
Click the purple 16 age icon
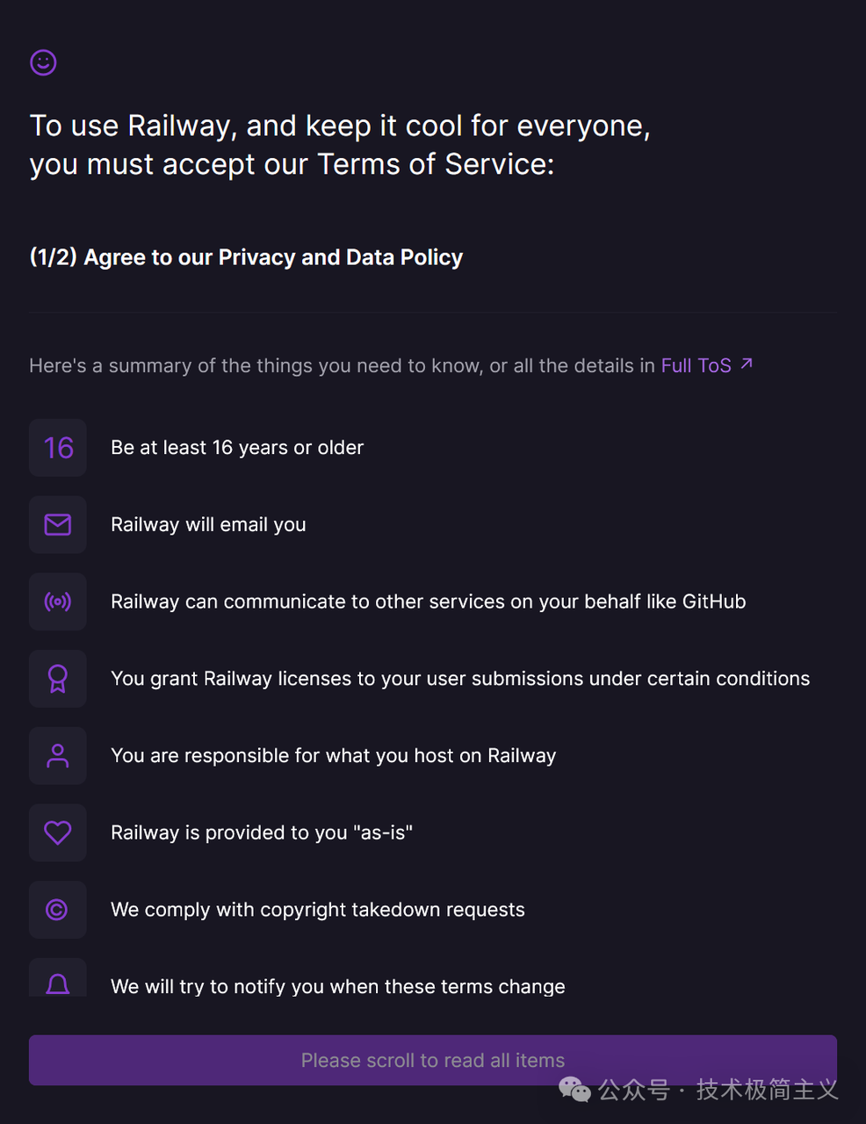point(58,448)
